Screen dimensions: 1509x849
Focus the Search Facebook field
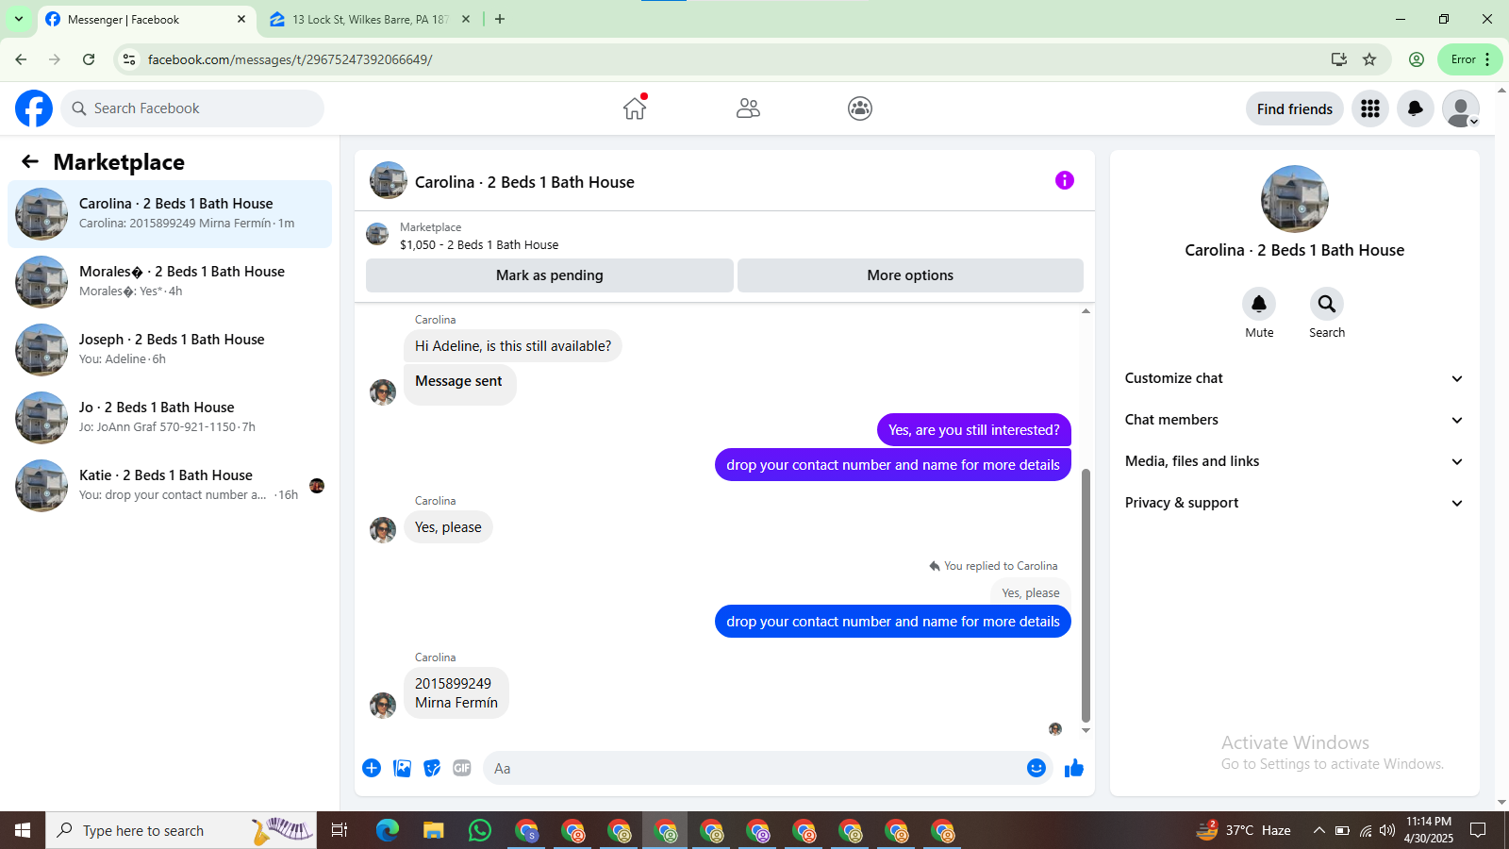192,108
